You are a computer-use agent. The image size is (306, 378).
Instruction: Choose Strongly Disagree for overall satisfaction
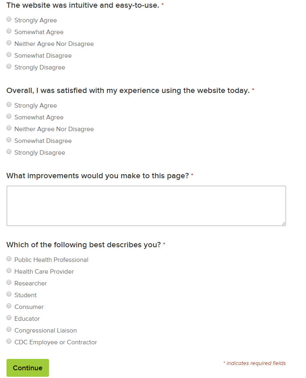pos(9,152)
